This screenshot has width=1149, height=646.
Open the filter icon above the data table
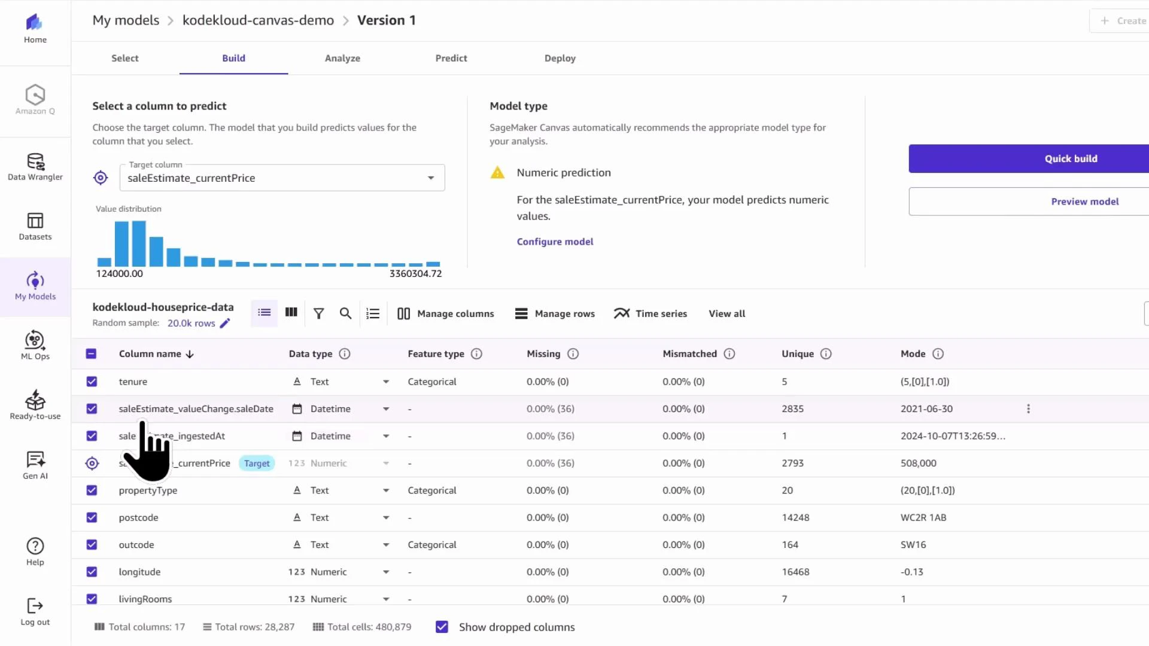[x=318, y=313]
